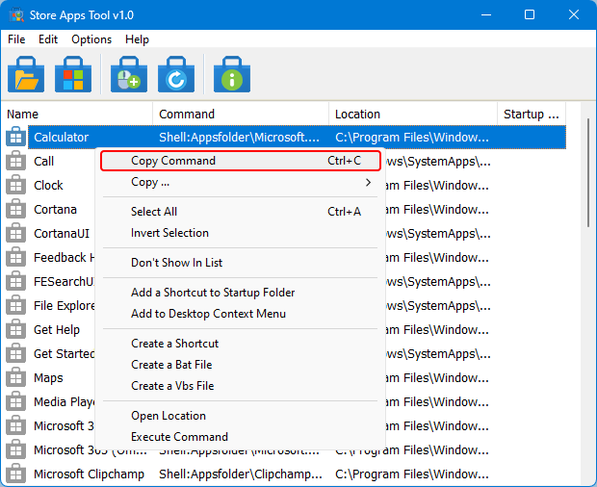Click the File Explorer row app icon

click(15, 305)
